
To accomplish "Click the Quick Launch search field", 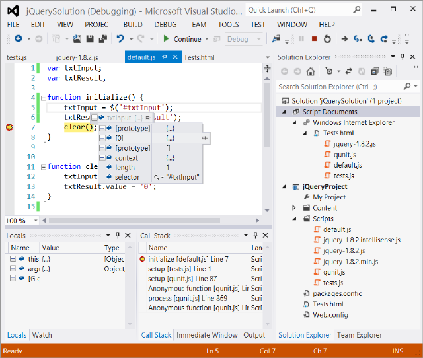I will coord(299,10).
